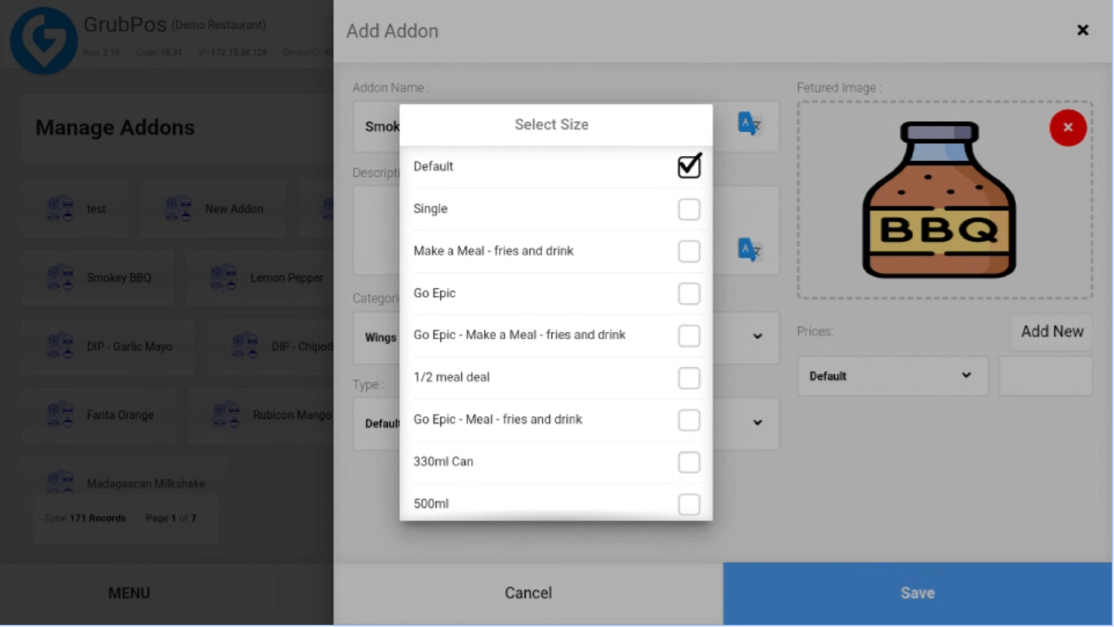Click the DIP - Chipotle addon icon
The height and width of the screenshot is (627, 1114).
[245, 346]
